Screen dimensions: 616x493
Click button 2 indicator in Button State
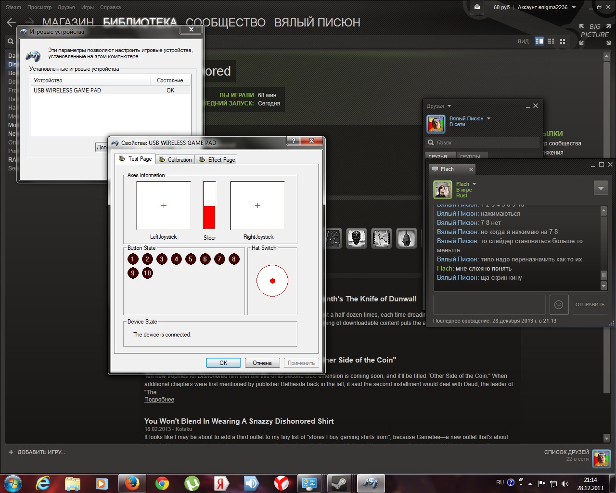point(147,259)
